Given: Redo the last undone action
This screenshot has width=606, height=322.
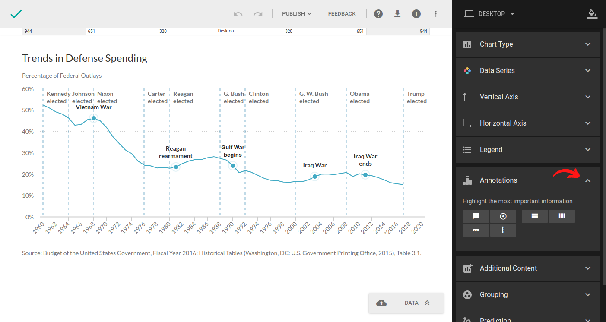Looking at the screenshot, I should 258,14.
